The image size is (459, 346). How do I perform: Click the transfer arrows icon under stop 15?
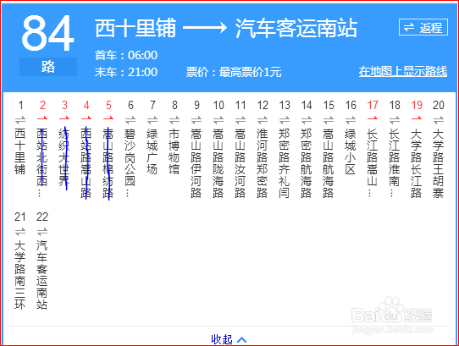tap(329, 120)
